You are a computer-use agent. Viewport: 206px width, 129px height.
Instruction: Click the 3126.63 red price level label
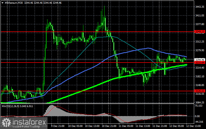[200, 91]
